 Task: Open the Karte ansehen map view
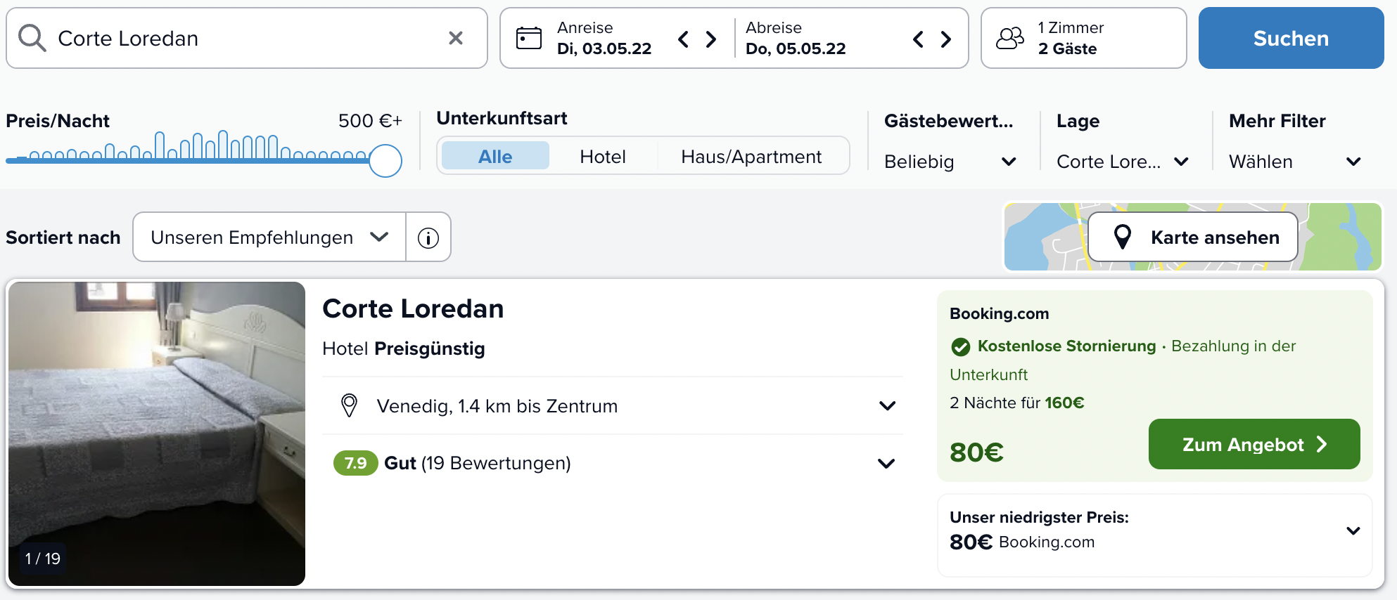(1193, 237)
